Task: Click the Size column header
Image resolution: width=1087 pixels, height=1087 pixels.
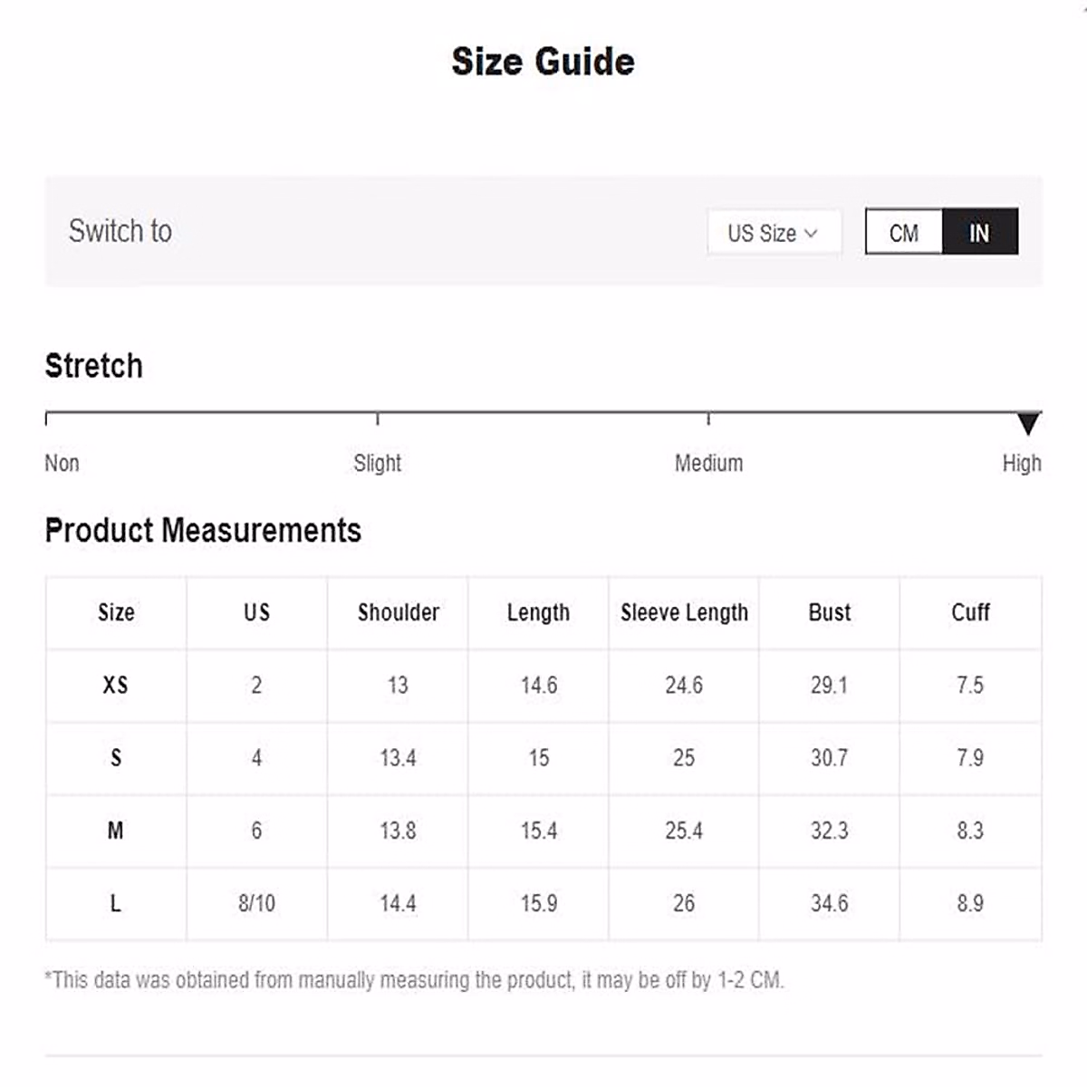Action: (x=116, y=612)
